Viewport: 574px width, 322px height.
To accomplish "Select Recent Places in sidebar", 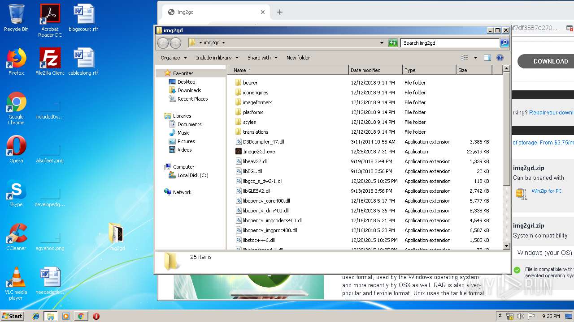I will coord(192,99).
